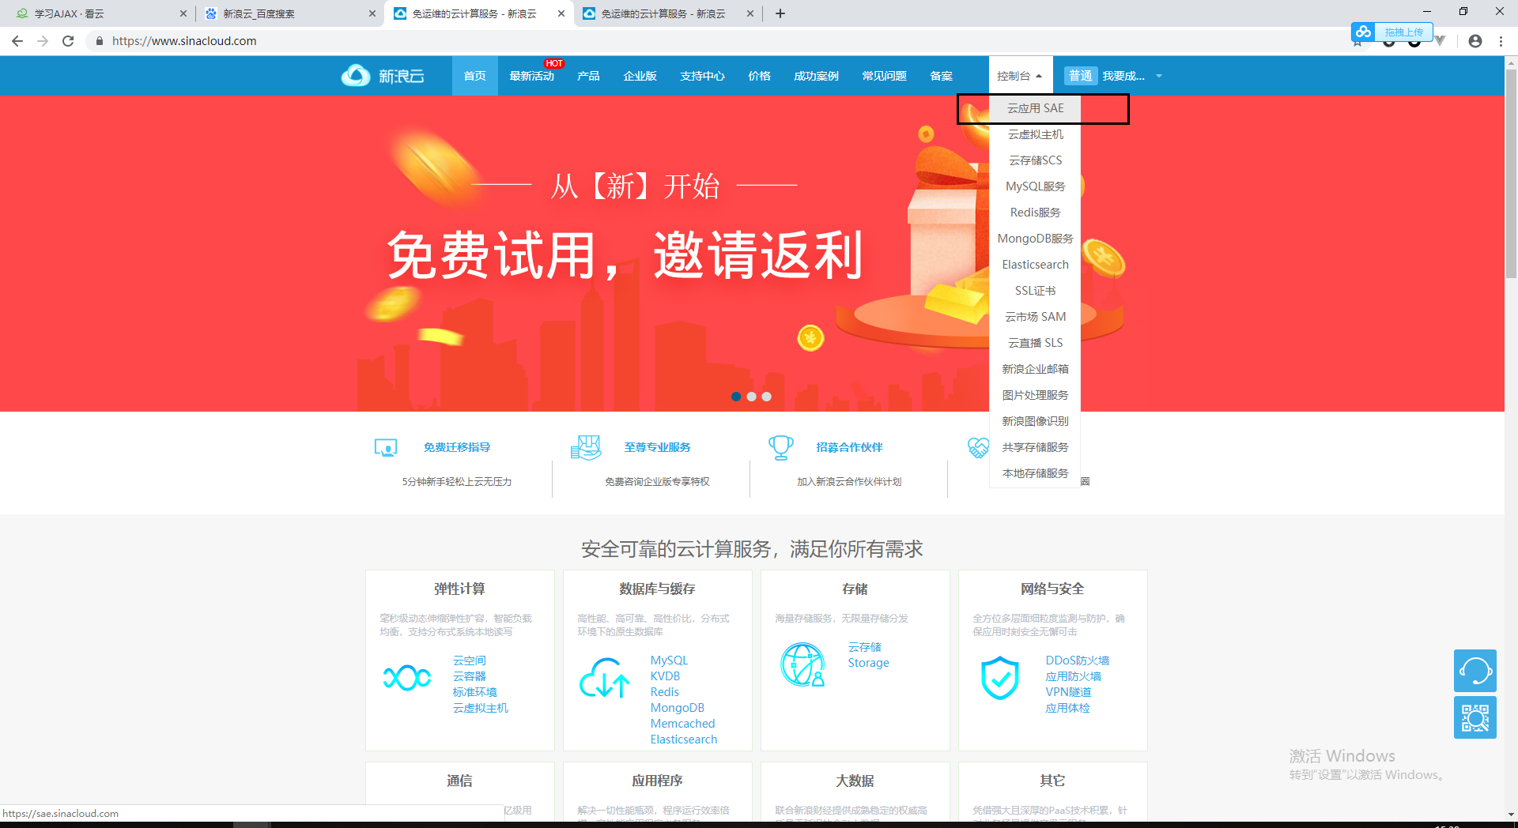Open the 免费迁移指导 link
The image size is (1518, 828).
pos(457,447)
